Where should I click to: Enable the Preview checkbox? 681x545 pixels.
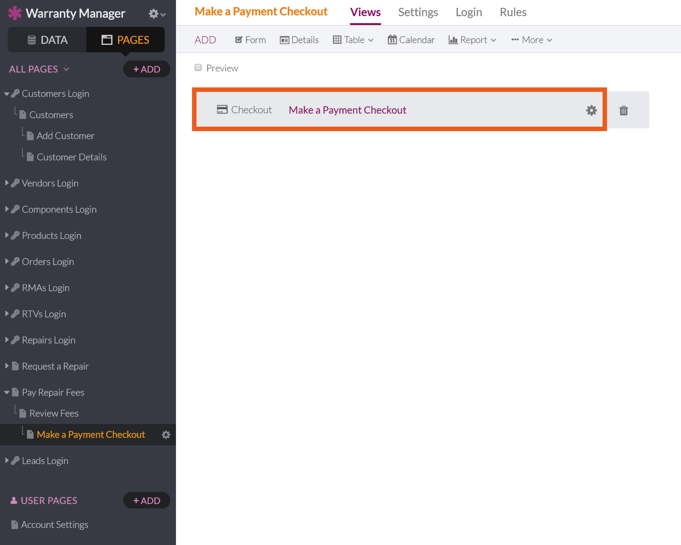198,68
